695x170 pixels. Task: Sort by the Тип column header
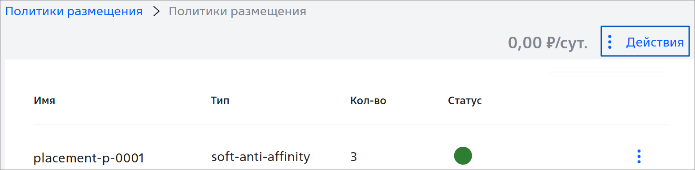tap(220, 101)
